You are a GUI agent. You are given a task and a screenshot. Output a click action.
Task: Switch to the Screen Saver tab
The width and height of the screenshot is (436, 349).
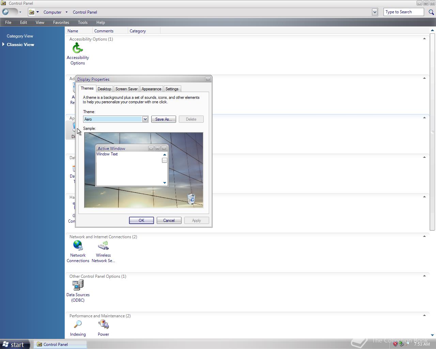126,89
